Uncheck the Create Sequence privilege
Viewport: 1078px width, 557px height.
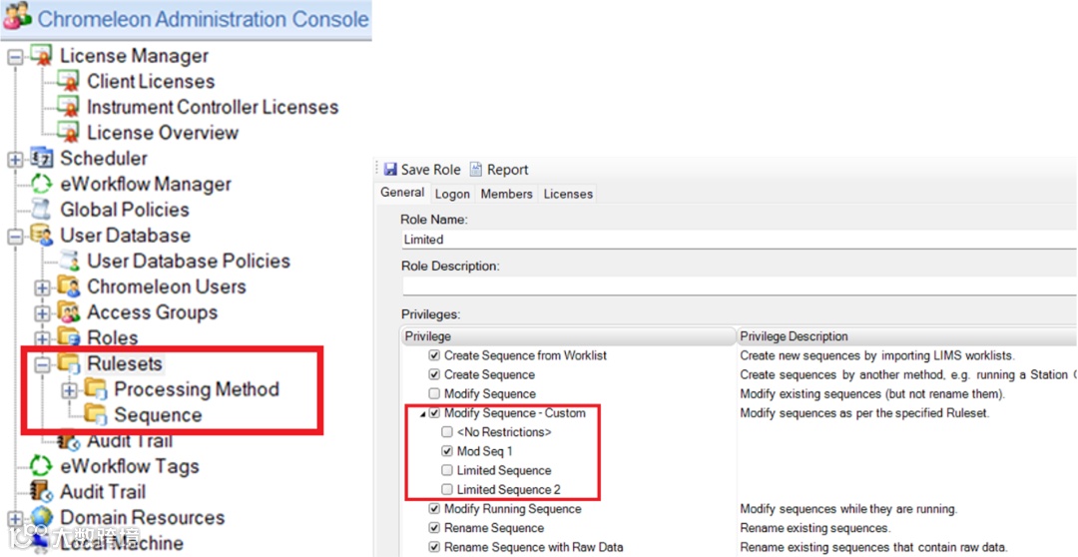(434, 374)
